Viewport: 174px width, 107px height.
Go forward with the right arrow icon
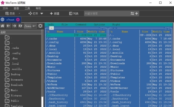point(14,26)
